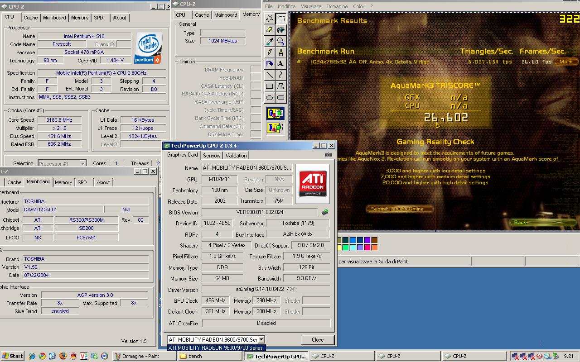
Task: Activate the Magnifier tool in Paint
Action: 281,41
